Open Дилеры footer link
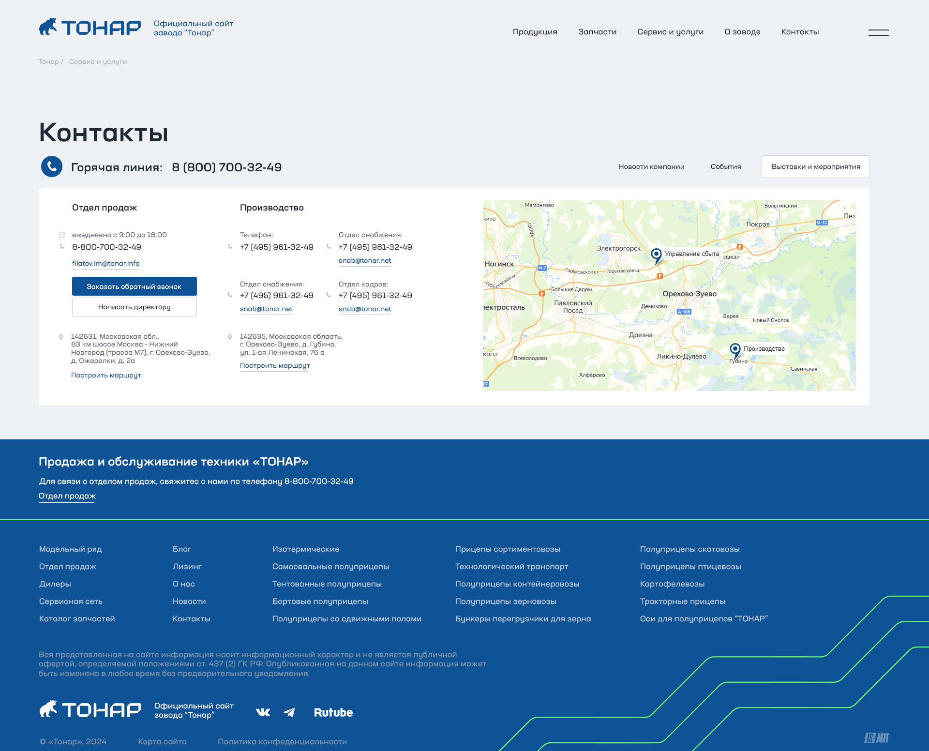 (55, 584)
